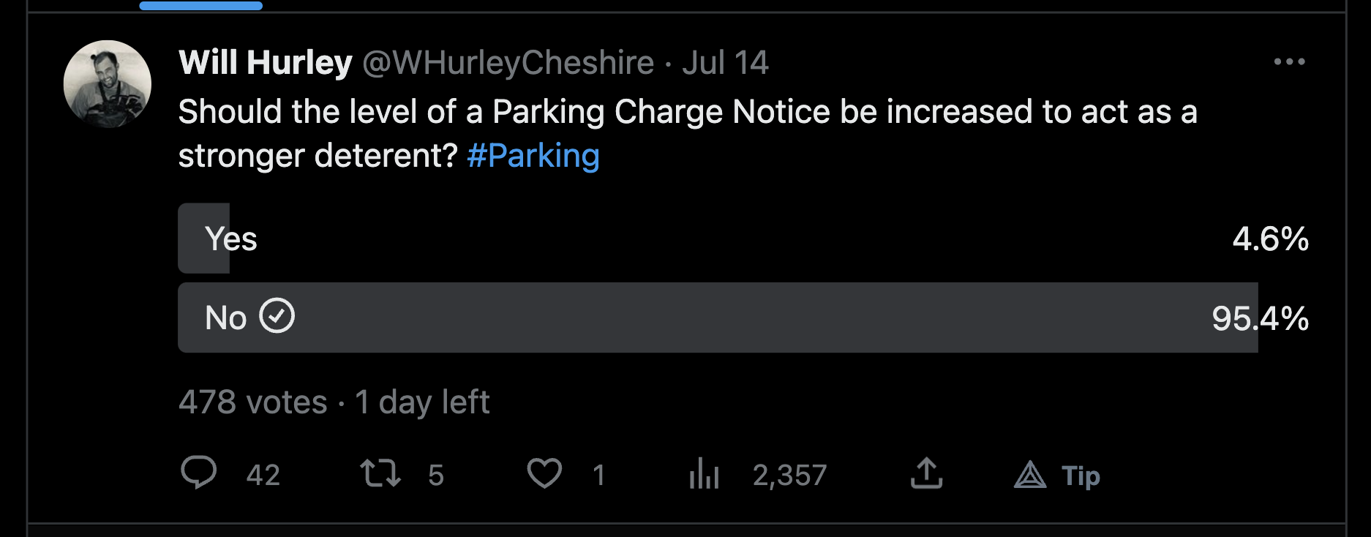The height and width of the screenshot is (537, 1371).
Task: Click the 2,357 views count
Action: 790,476
